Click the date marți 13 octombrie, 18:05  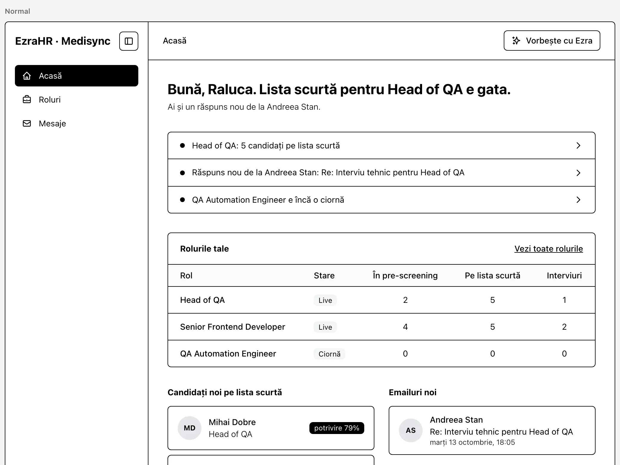click(472, 442)
